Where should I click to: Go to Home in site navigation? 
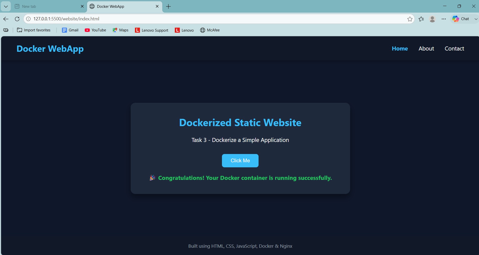[x=400, y=48]
